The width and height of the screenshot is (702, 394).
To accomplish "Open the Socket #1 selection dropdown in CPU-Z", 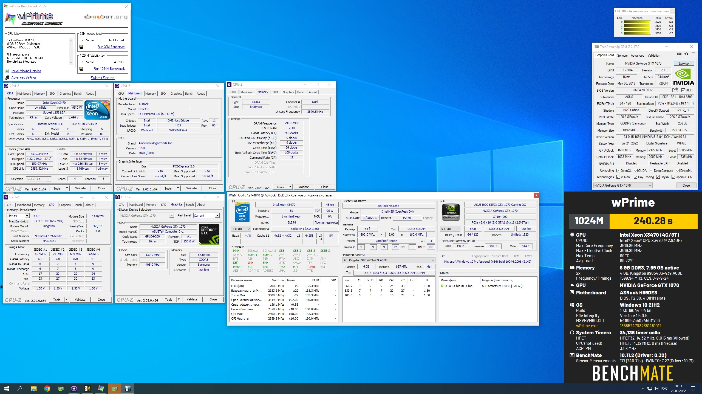I will coord(38,179).
